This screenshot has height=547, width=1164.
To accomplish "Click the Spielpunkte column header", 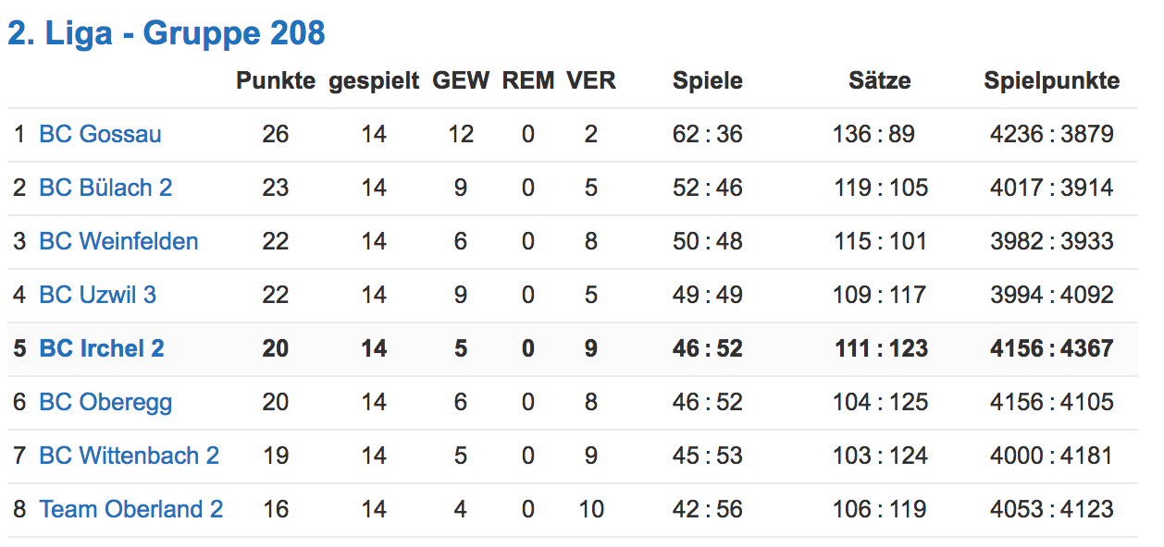I will tap(1052, 80).
